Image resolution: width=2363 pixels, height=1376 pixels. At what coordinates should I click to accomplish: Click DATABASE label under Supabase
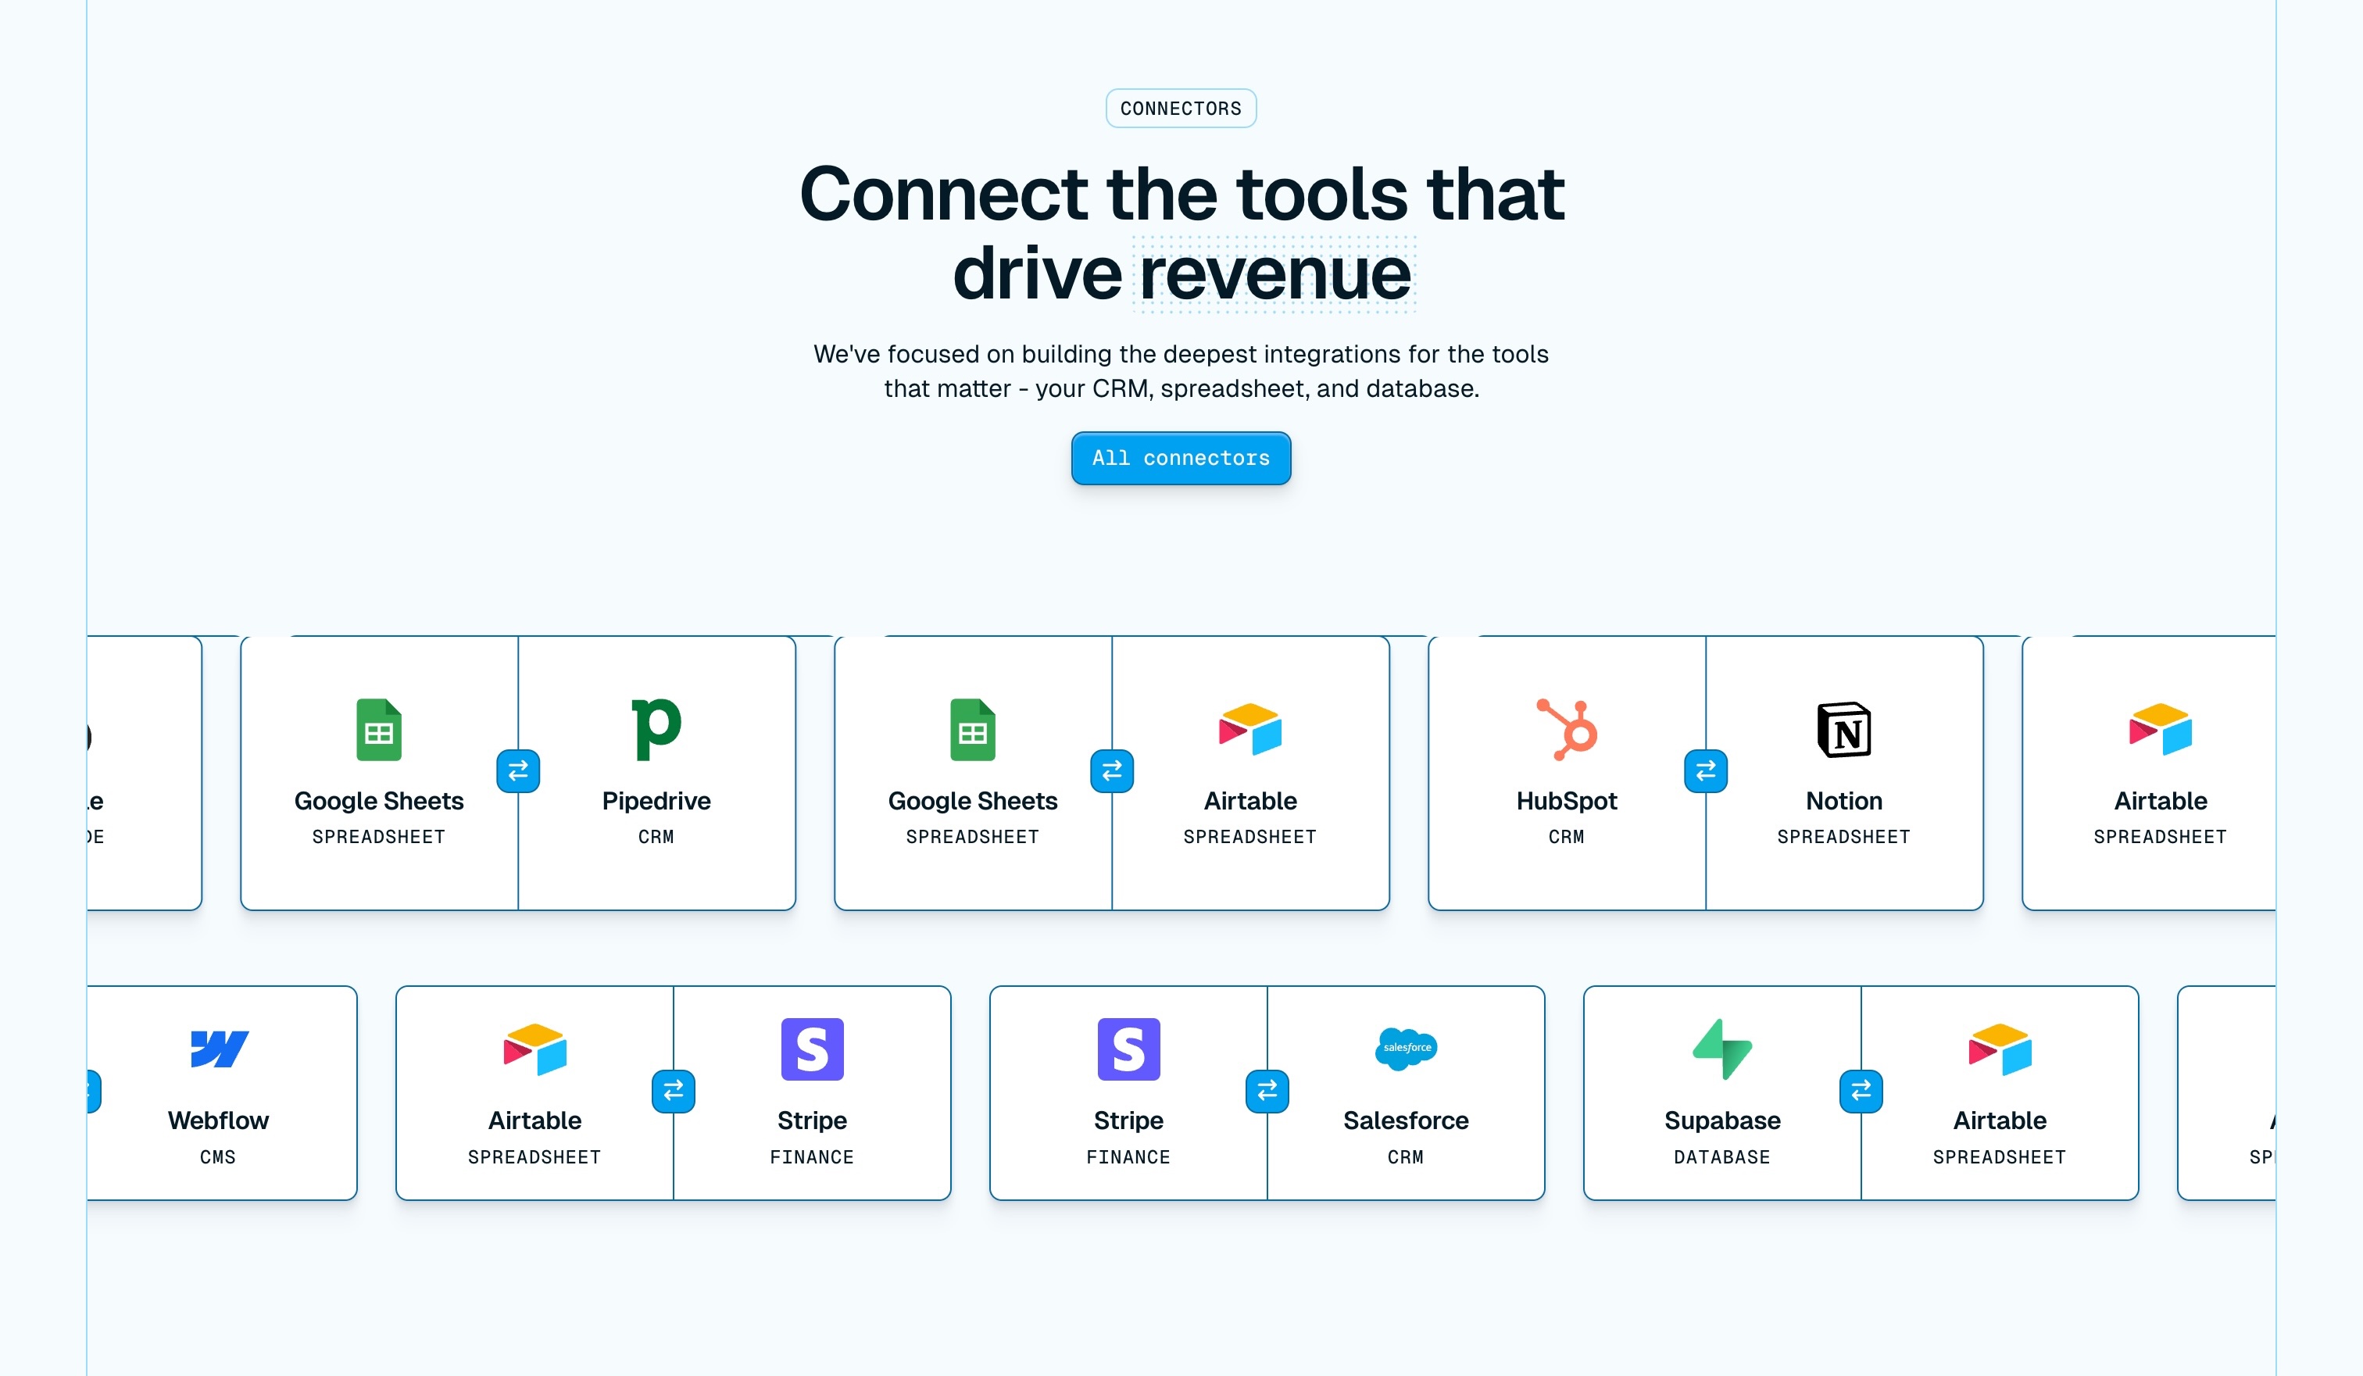pos(1722,1157)
